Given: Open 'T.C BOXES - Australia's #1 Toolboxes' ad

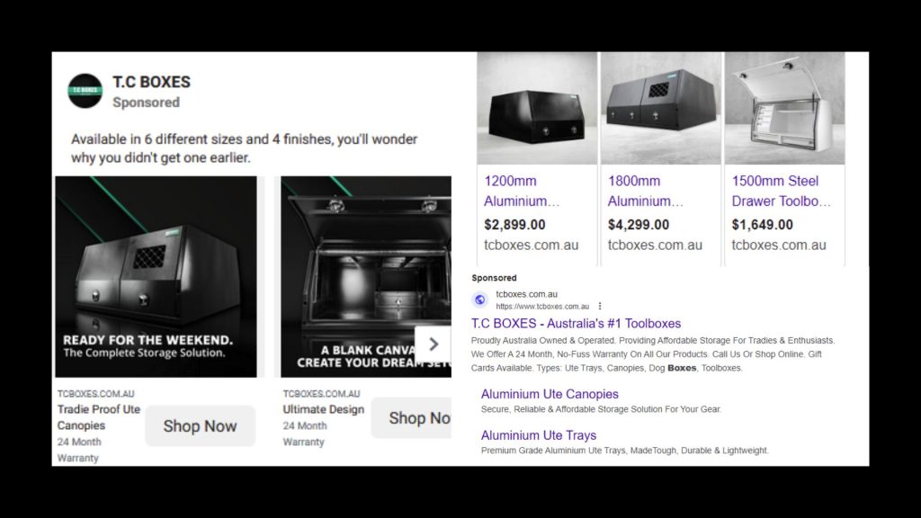Looking at the screenshot, I should (x=576, y=324).
